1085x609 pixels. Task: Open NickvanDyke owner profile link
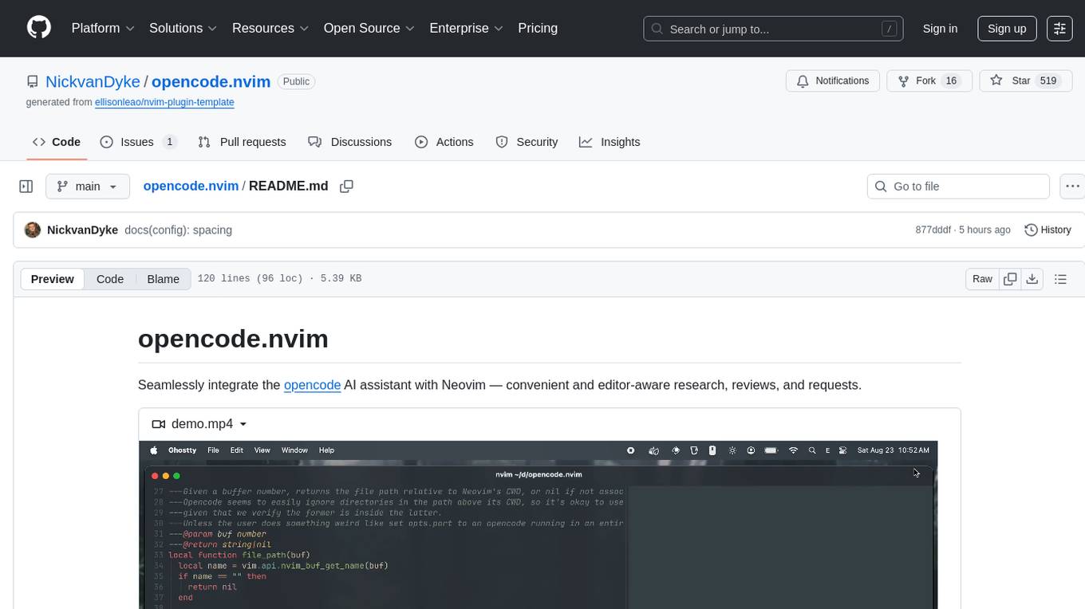click(x=93, y=81)
